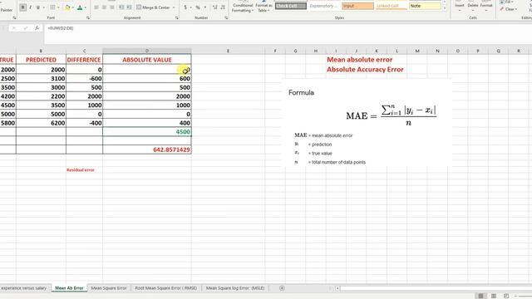Open the Accounting format dropdown arrow
This screenshot has height=299, width=532.
click(190, 7)
